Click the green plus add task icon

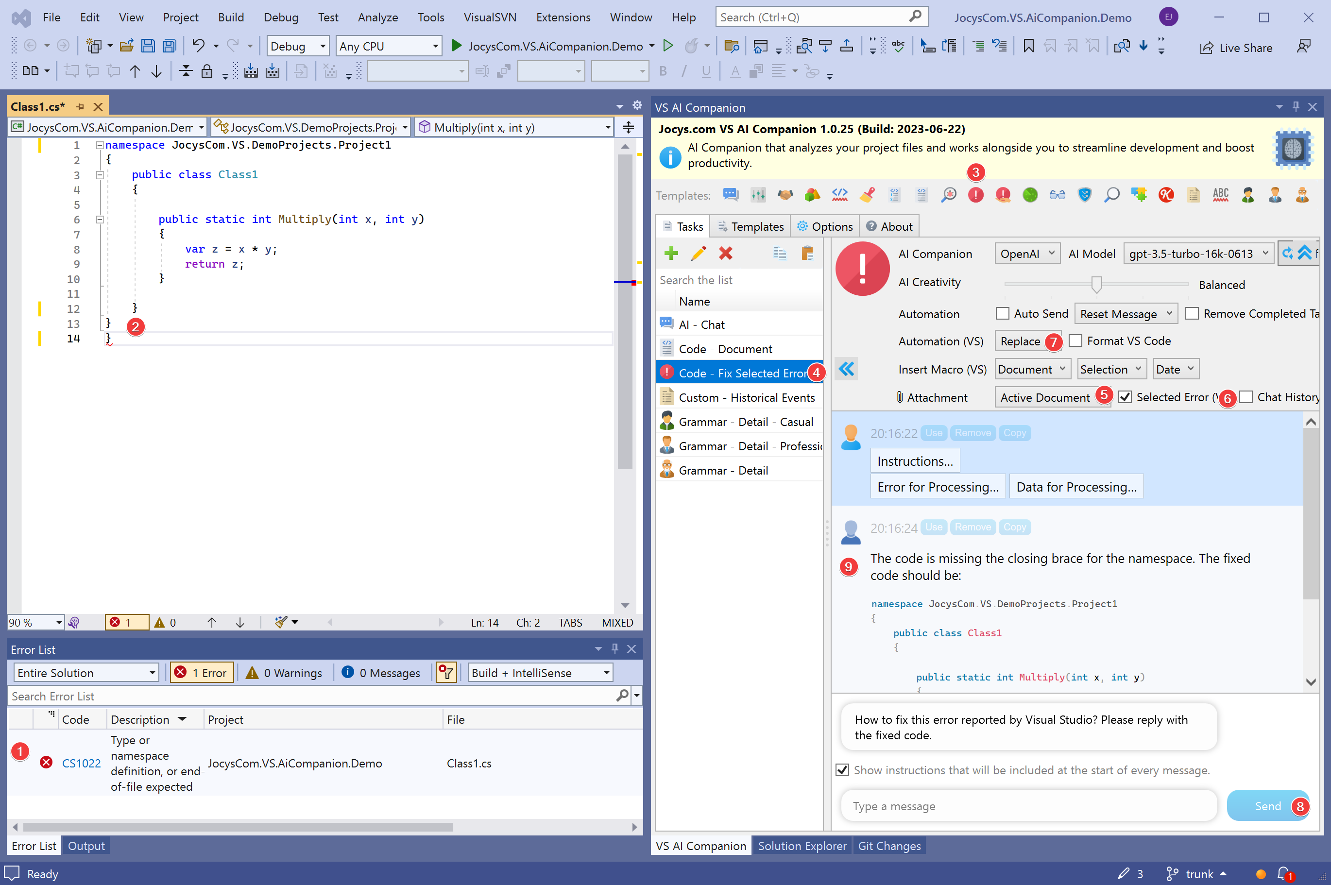[x=671, y=254]
